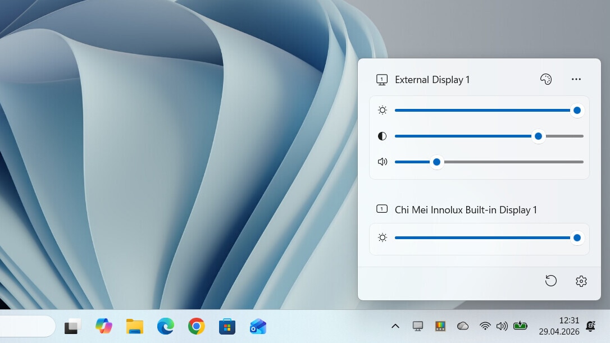Screen dimensions: 610x343
Task: Click the Chi Mei Innolux Built-in Display 1 title
Action: pyautogui.click(x=466, y=210)
